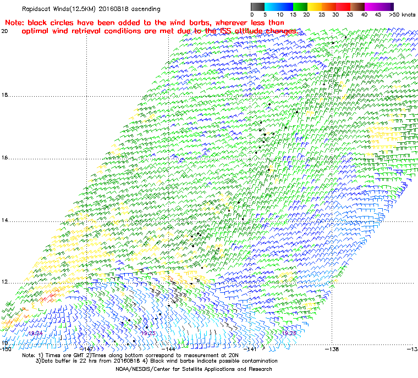Click the latitude label '16'
The width and height of the screenshot is (418, 378).
coord(4,158)
